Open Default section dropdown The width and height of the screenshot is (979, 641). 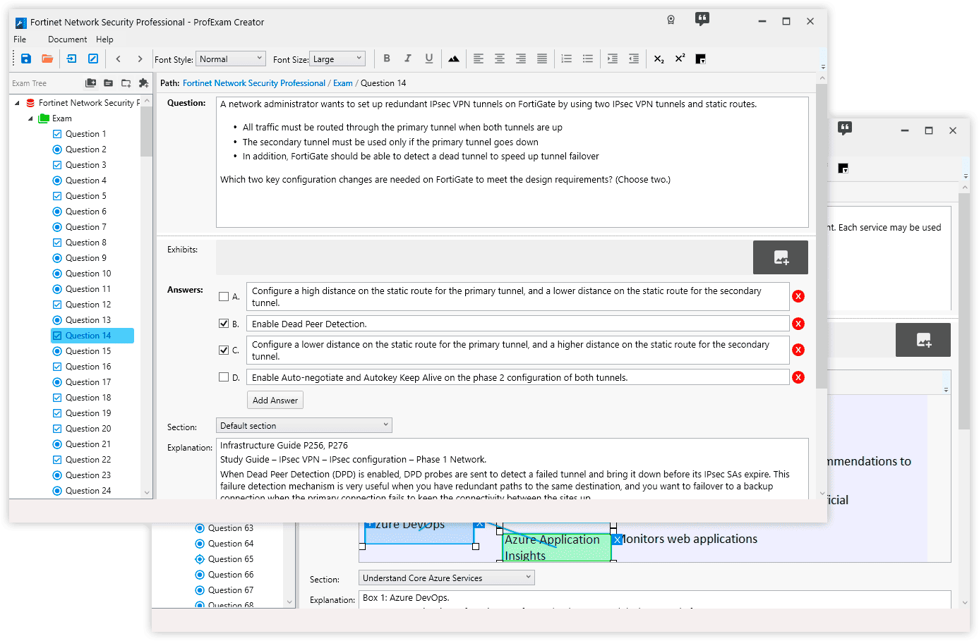pyautogui.click(x=304, y=425)
